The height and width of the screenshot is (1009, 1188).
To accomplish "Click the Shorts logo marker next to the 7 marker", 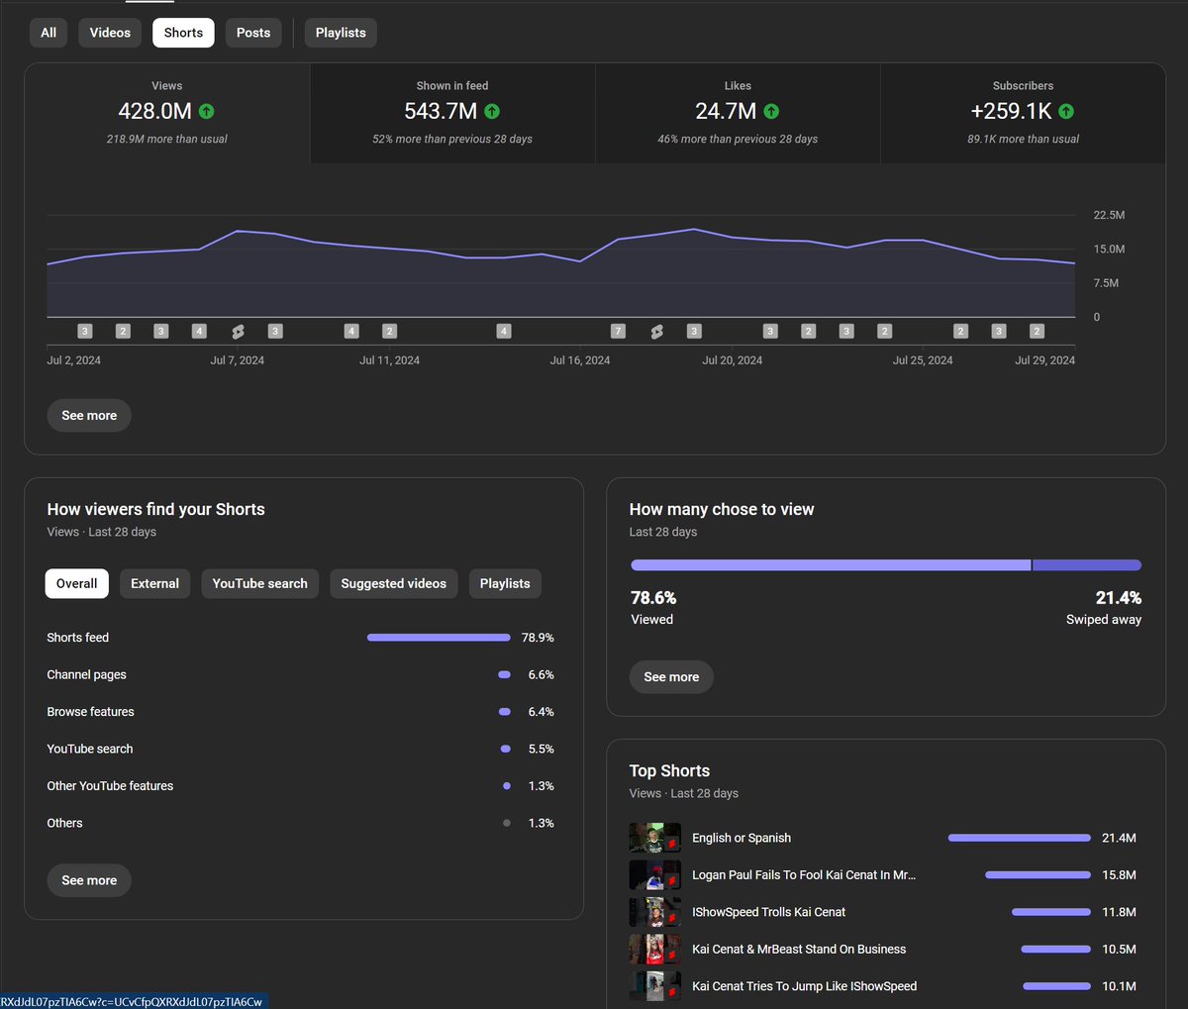I will tap(656, 332).
